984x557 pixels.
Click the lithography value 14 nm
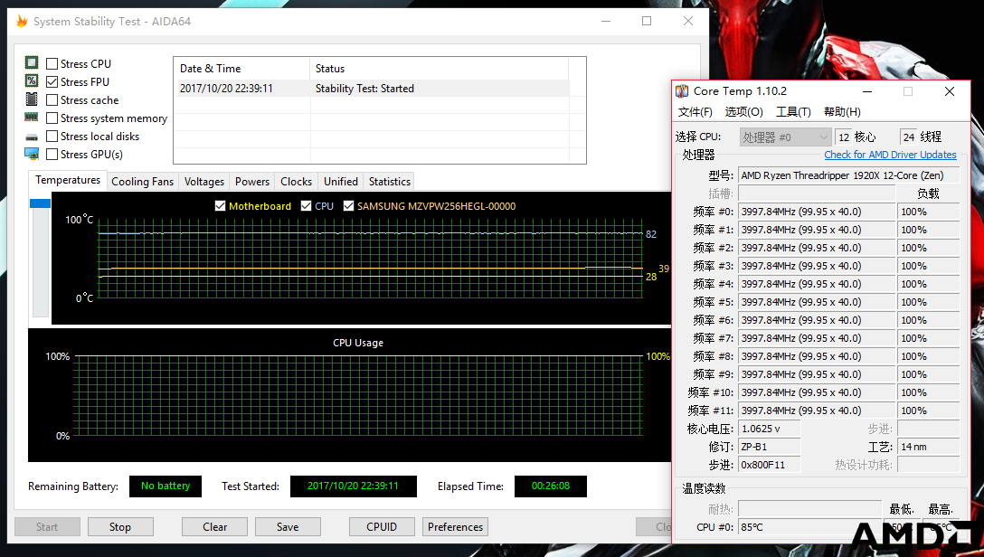929,448
